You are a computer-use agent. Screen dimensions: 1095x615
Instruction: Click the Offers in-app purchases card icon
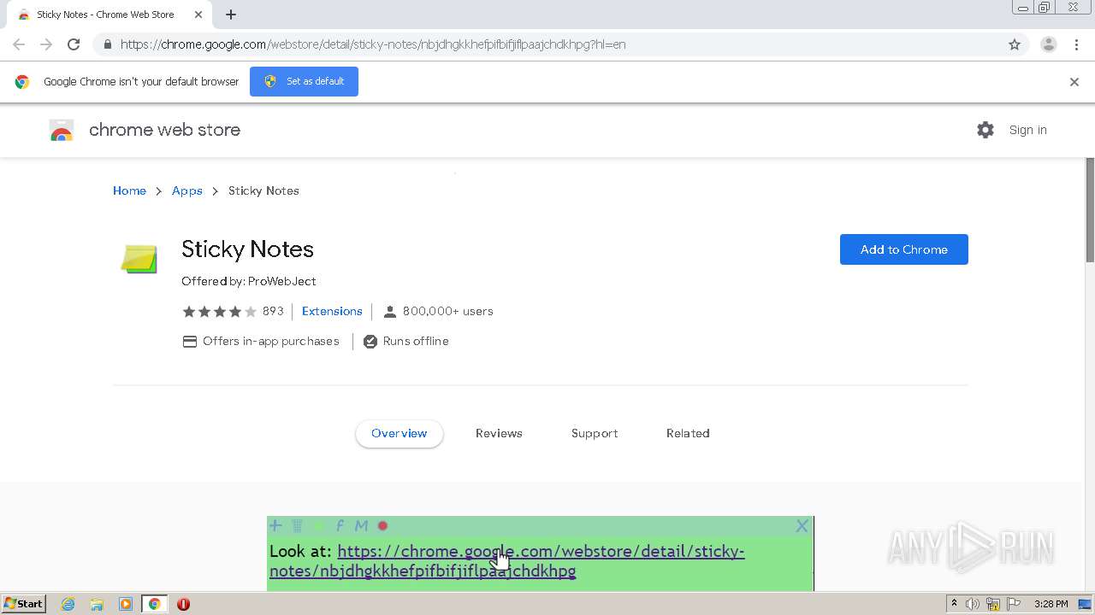[x=190, y=342]
